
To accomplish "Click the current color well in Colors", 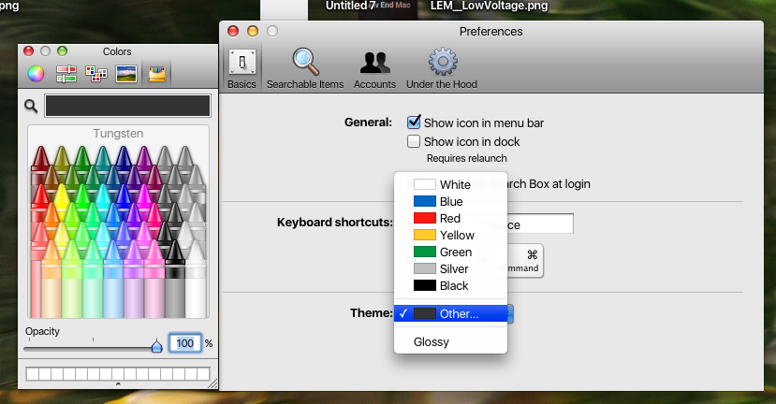I will tap(127, 106).
